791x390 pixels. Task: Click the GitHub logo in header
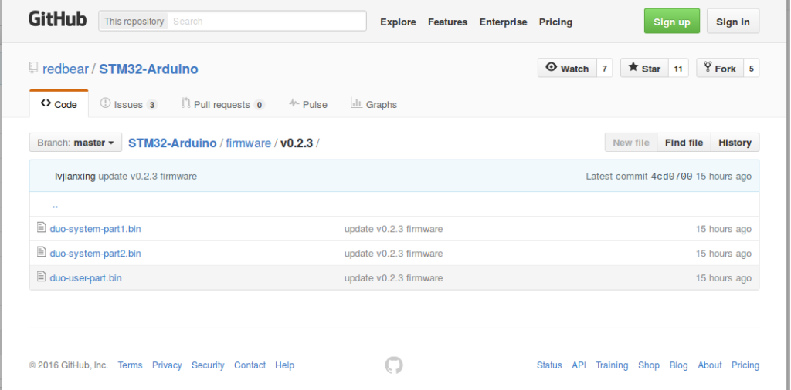(x=57, y=20)
